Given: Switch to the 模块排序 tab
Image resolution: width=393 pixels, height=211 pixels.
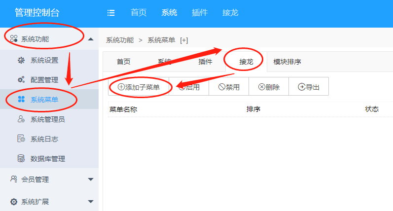Looking at the screenshot, I should click(x=287, y=62).
